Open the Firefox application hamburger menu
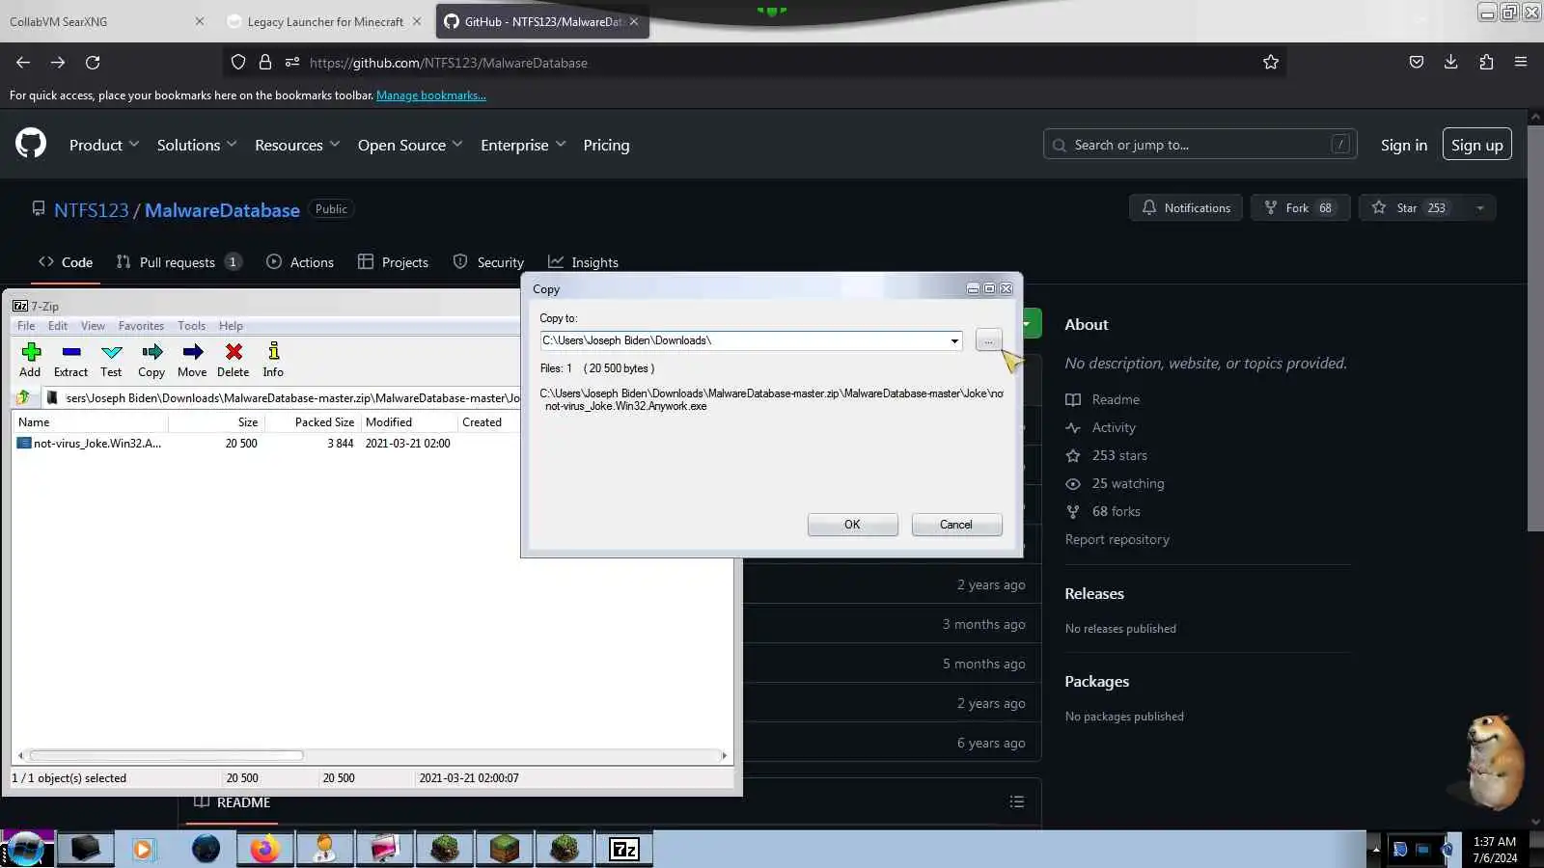1544x868 pixels. click(1521, 63)
